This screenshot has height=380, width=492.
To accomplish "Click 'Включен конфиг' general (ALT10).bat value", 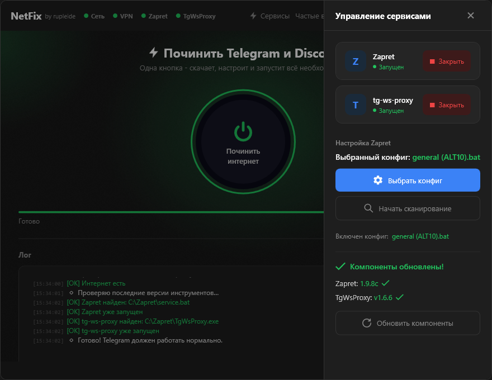I will pyautogui.click(x=420, y=236).
